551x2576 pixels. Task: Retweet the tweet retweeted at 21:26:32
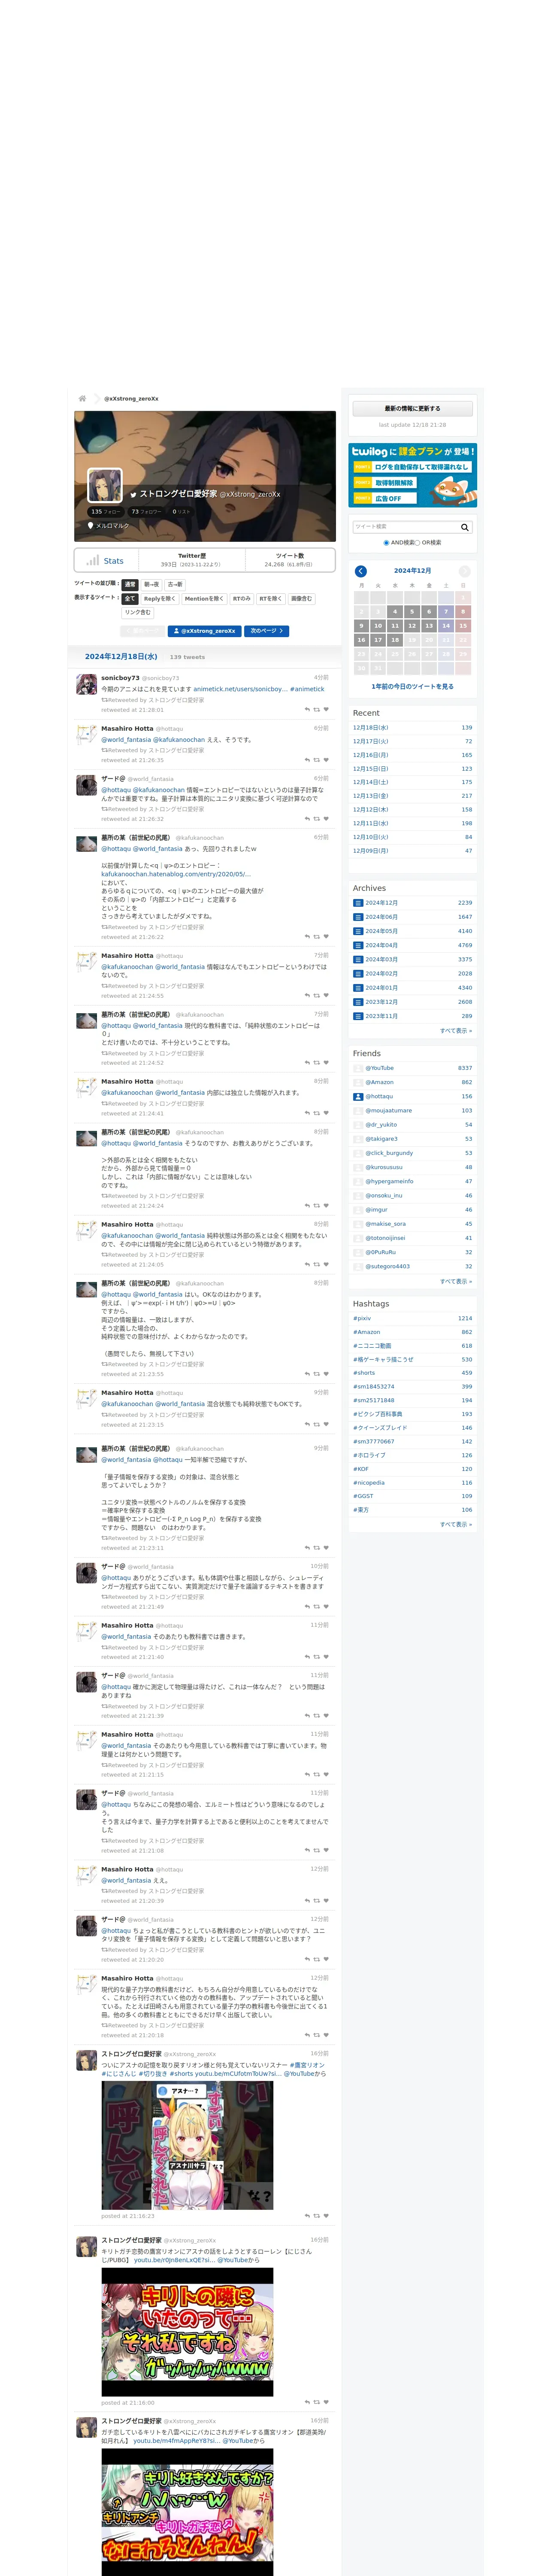(x=317, y=819)
